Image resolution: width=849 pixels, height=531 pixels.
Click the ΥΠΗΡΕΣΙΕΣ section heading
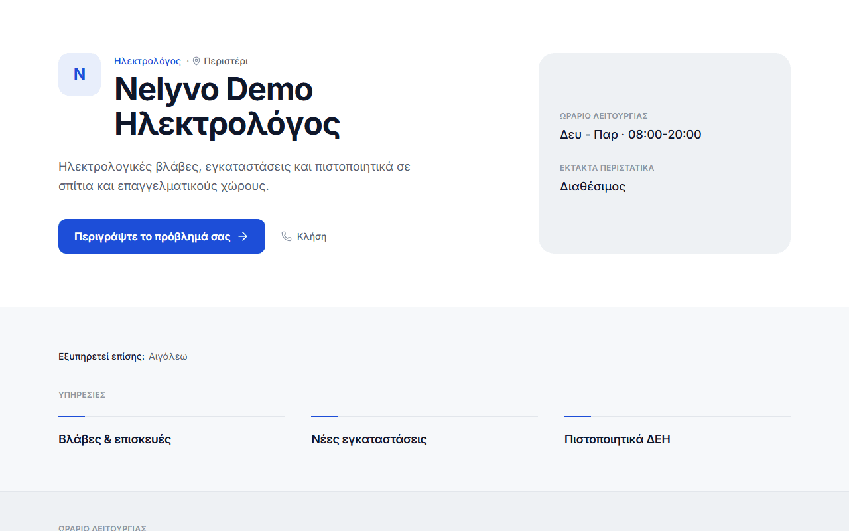click(x=82, y=395)
